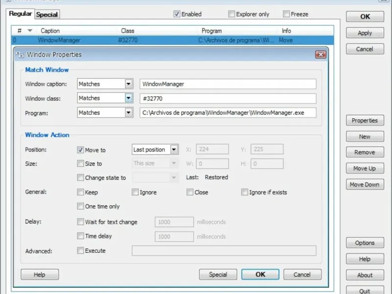The width and height of the screenshot is (392, 294).
Task: Check Ignore if exists option
Action: click(245, 192)
